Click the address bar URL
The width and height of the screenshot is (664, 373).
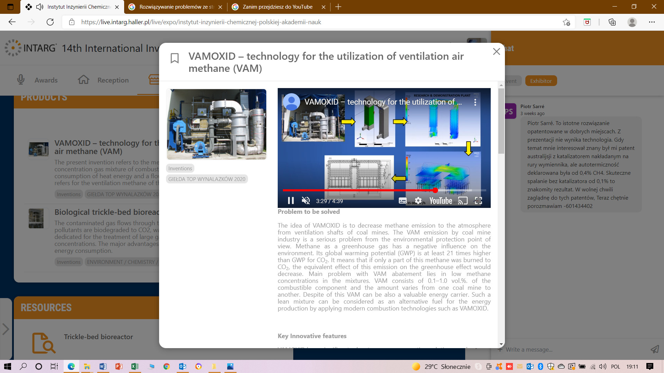[x=201, y=22]
